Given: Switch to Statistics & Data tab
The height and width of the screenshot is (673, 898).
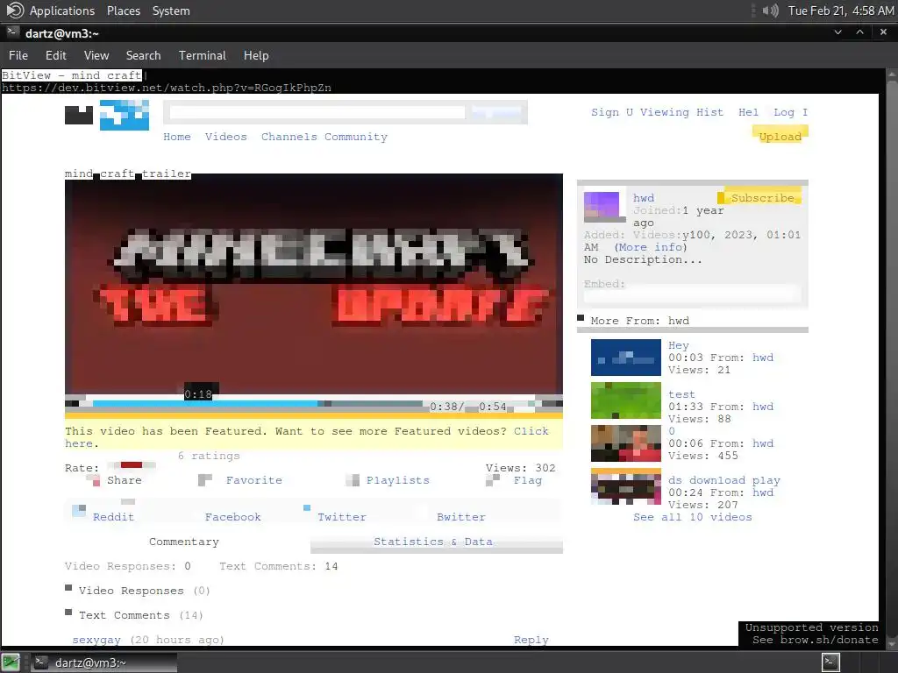Looking at the screenshot, I should click(433, 542).
